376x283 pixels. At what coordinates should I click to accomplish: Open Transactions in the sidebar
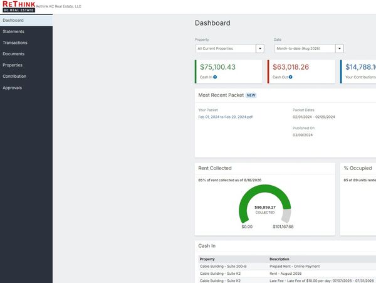point(26,43)
